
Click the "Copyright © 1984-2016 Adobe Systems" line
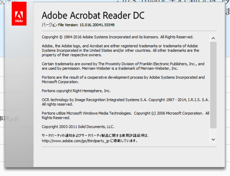point(118,37)
